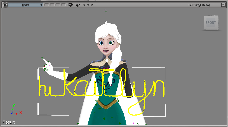
Task: Toggle the X axis view button
Action: (x=84, y=5)
